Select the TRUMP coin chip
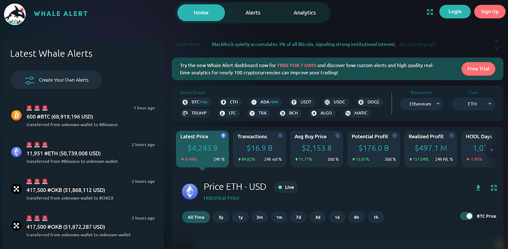The image size is (508, 249). [x=195, y=113]
